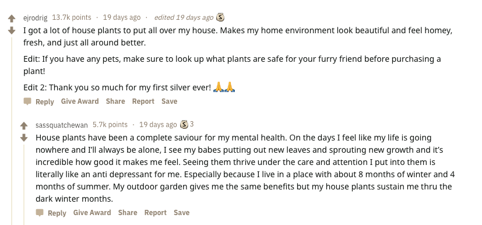Give Award to ejrodrig's comment
This screenshot has width=482, height=225.
(x=80, y=101)
